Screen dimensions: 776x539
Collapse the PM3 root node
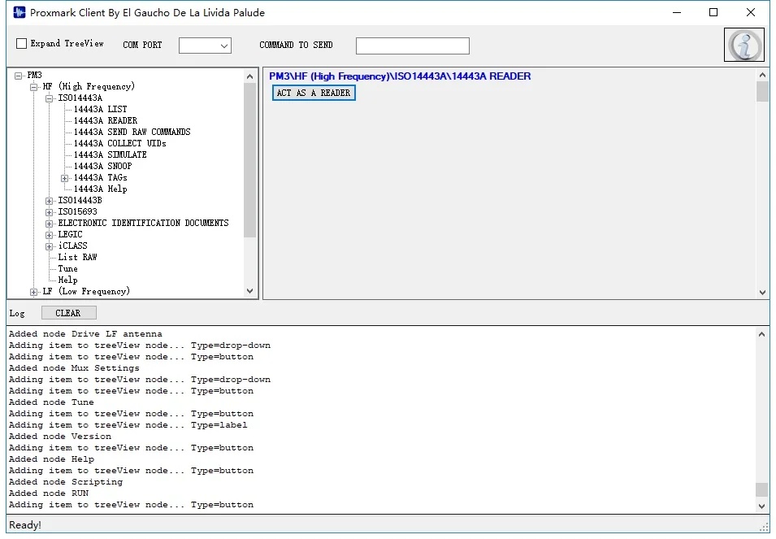(19, 76)
